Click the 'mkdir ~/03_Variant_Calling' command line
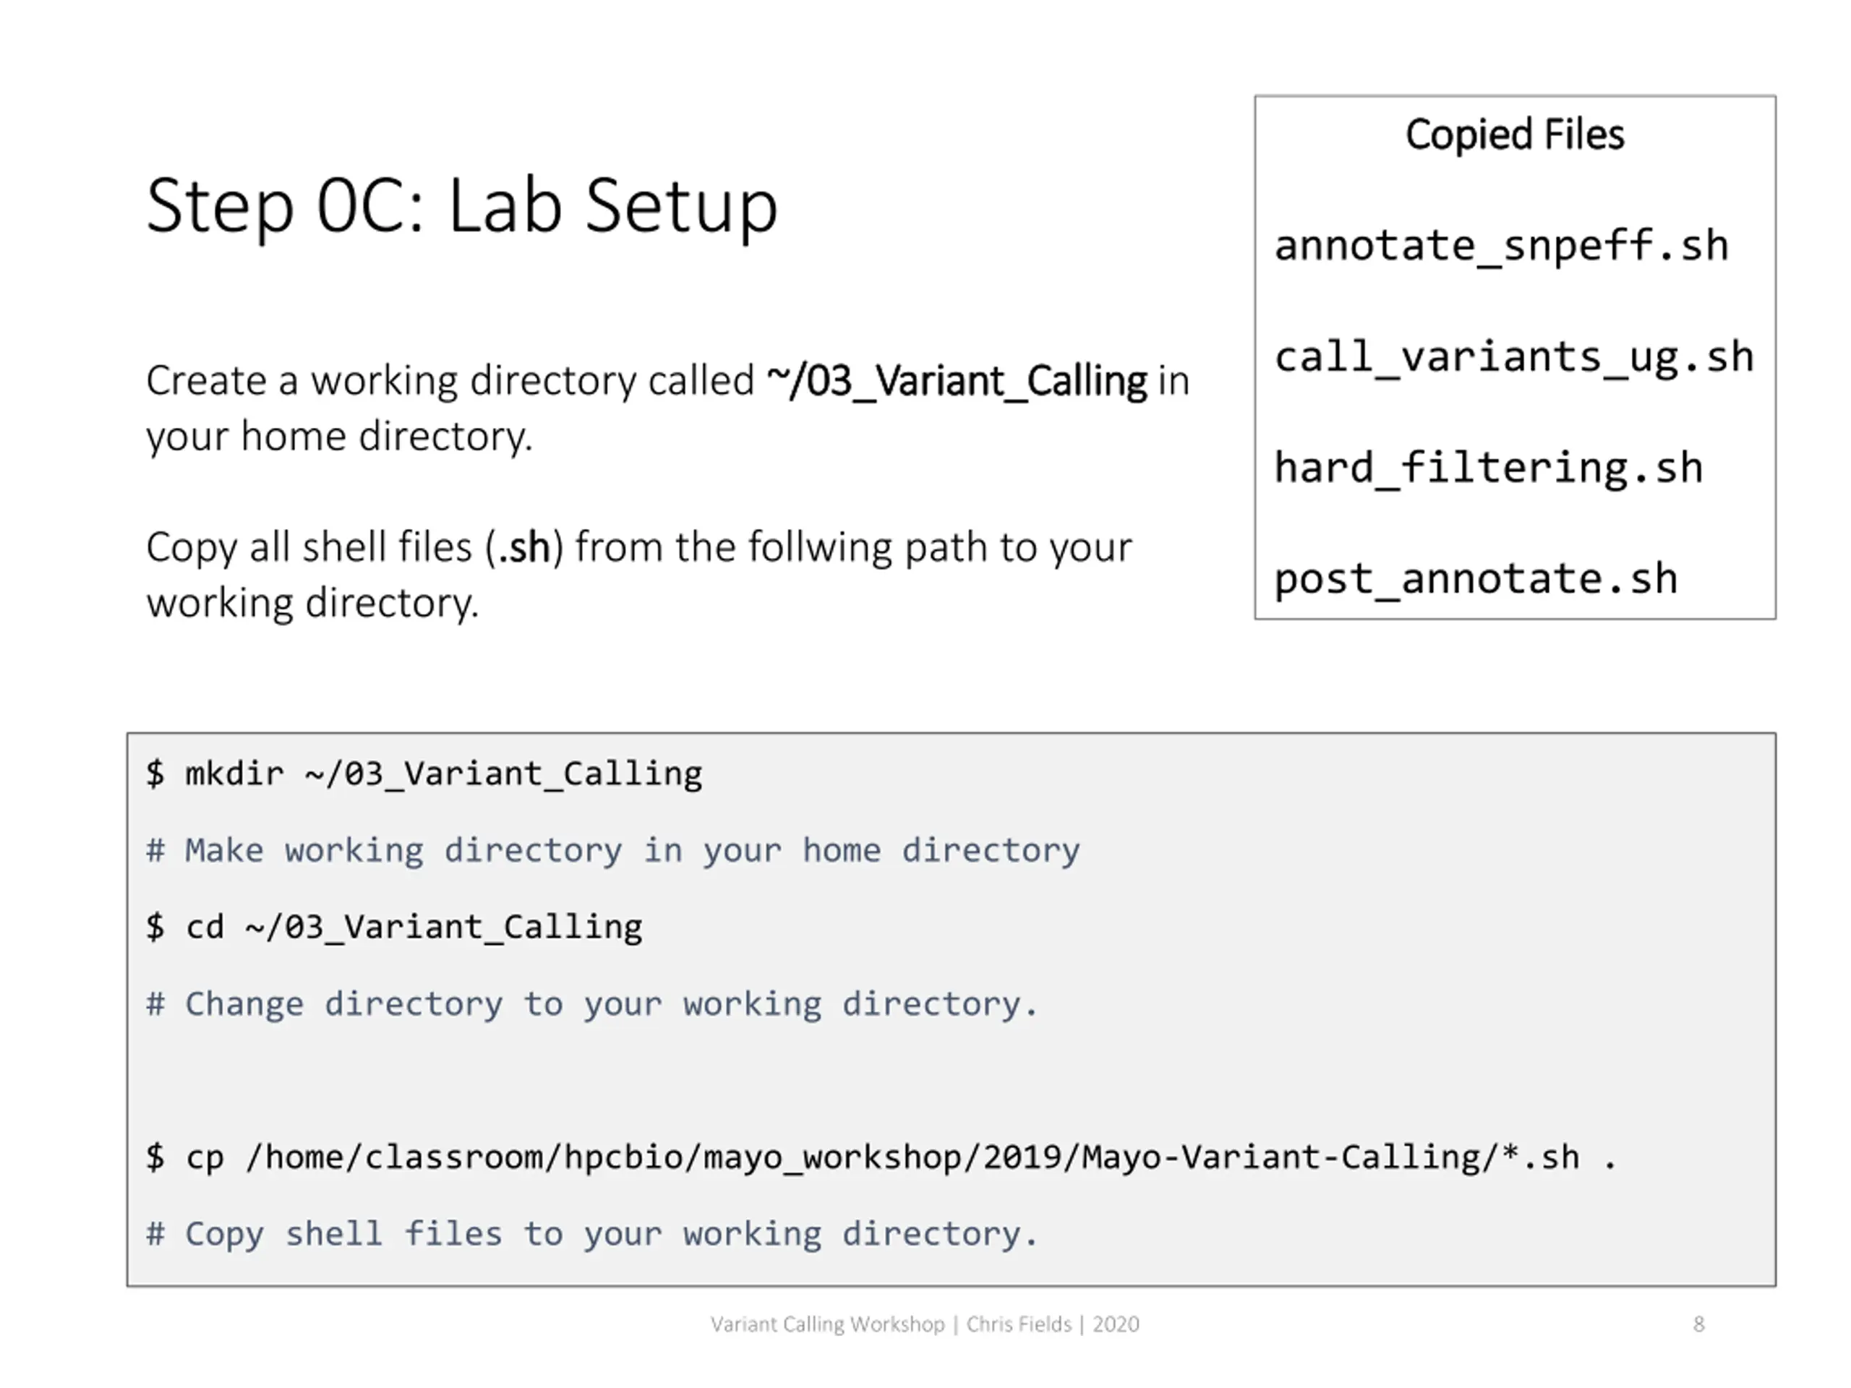Screen dimensions: 1851x1388 [424, 774]
